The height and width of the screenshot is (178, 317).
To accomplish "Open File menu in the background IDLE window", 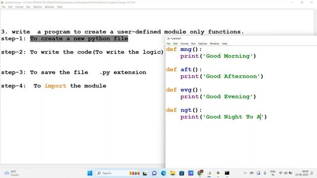I will click(3, 7).
